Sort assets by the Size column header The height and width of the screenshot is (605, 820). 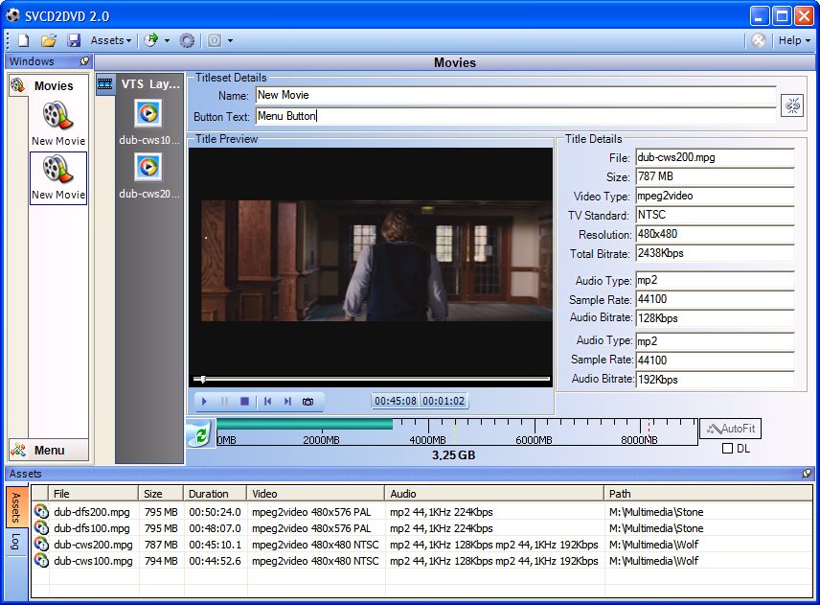click(161, 494)
